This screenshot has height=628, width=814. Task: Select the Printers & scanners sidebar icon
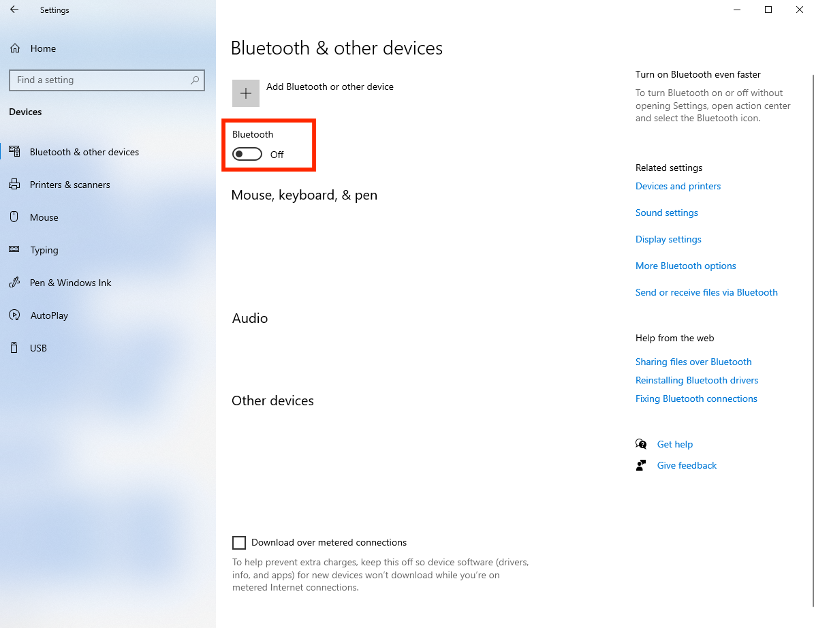tap(14, 184)
